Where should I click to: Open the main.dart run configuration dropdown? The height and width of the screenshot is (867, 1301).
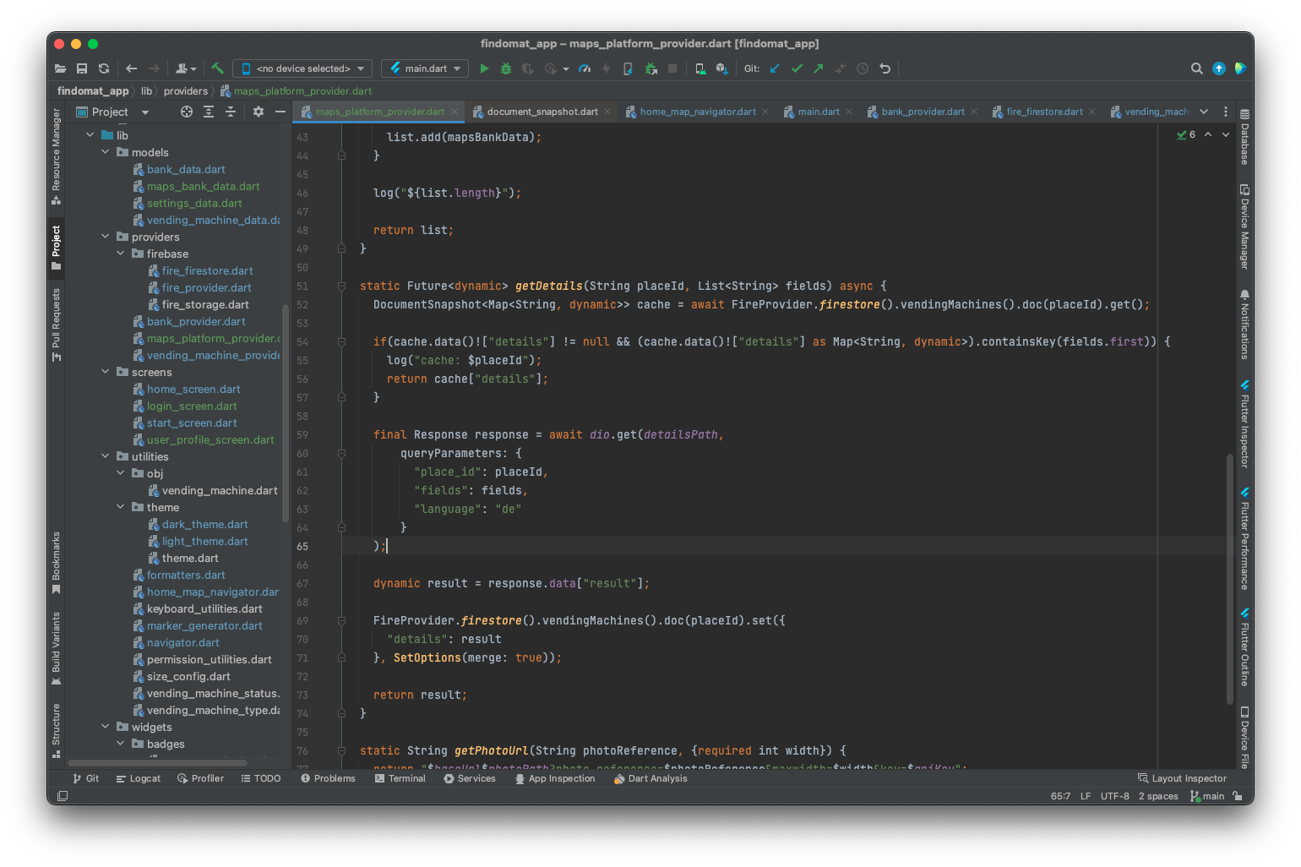425,68
